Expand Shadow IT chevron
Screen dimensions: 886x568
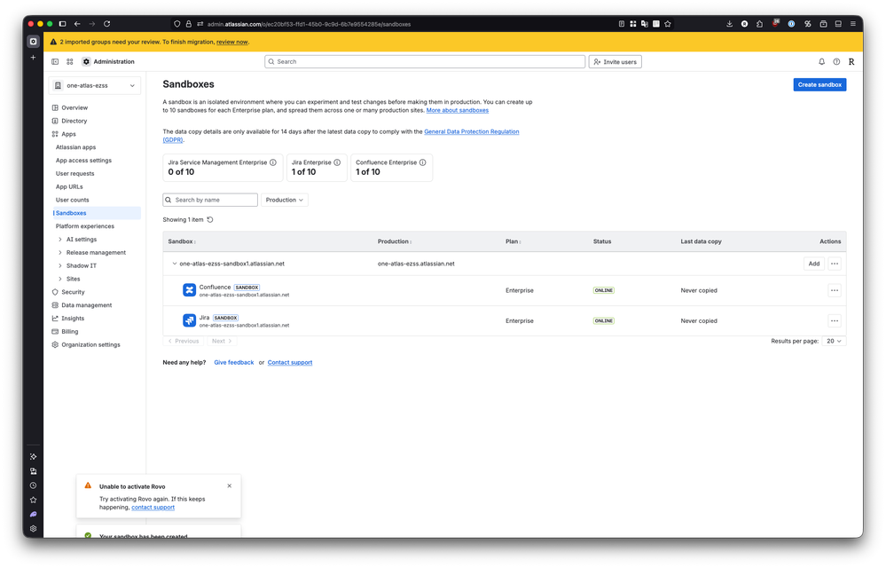60,265
